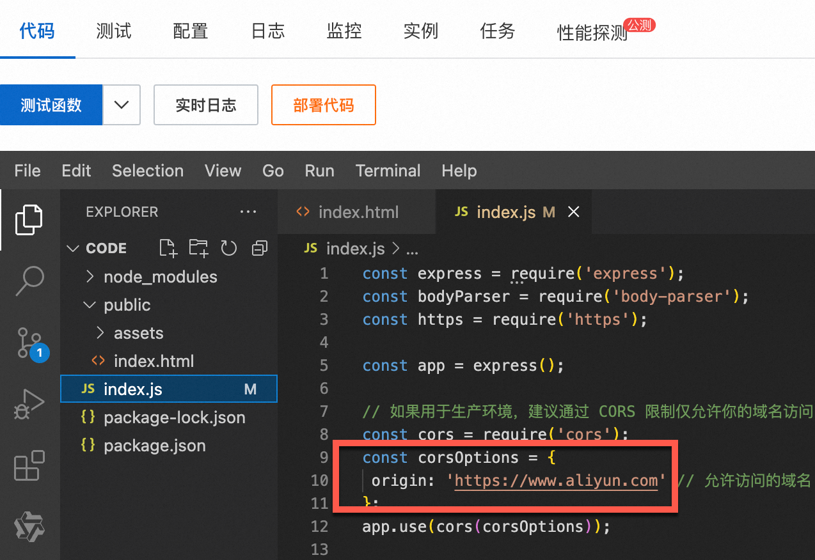
Task: Click the JS icon in index.js breadcrumb
Action: coord(311,248)
